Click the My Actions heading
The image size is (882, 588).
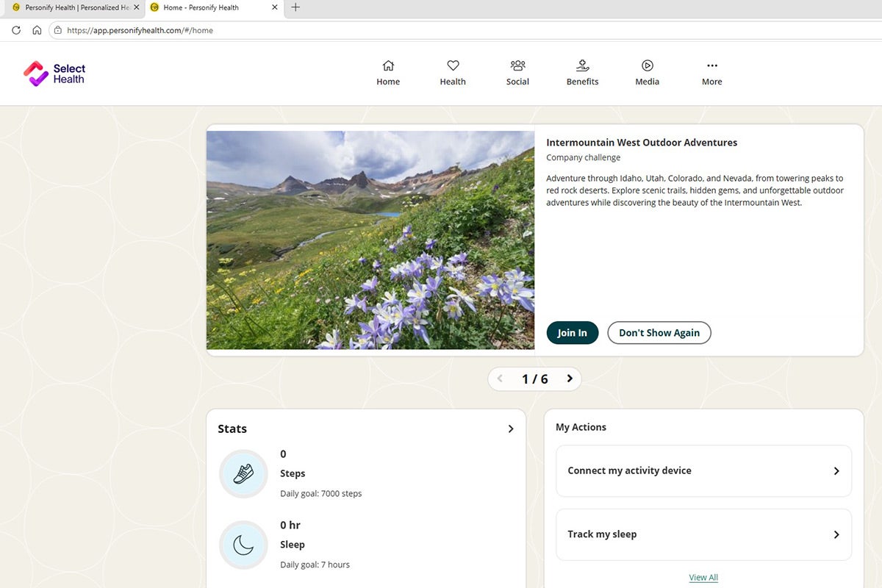click(x=581, y=427)
